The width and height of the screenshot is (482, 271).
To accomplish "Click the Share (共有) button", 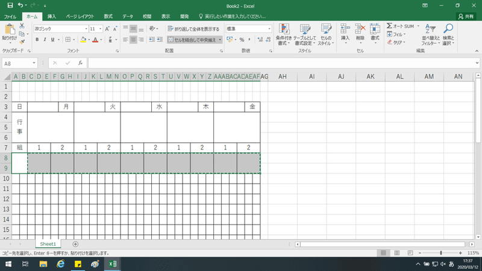I will (x=466, y=17).
